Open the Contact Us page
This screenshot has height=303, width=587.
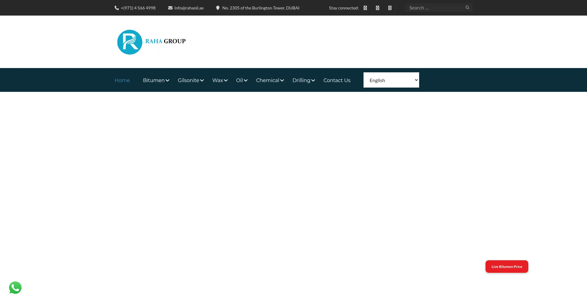[337, 80]
